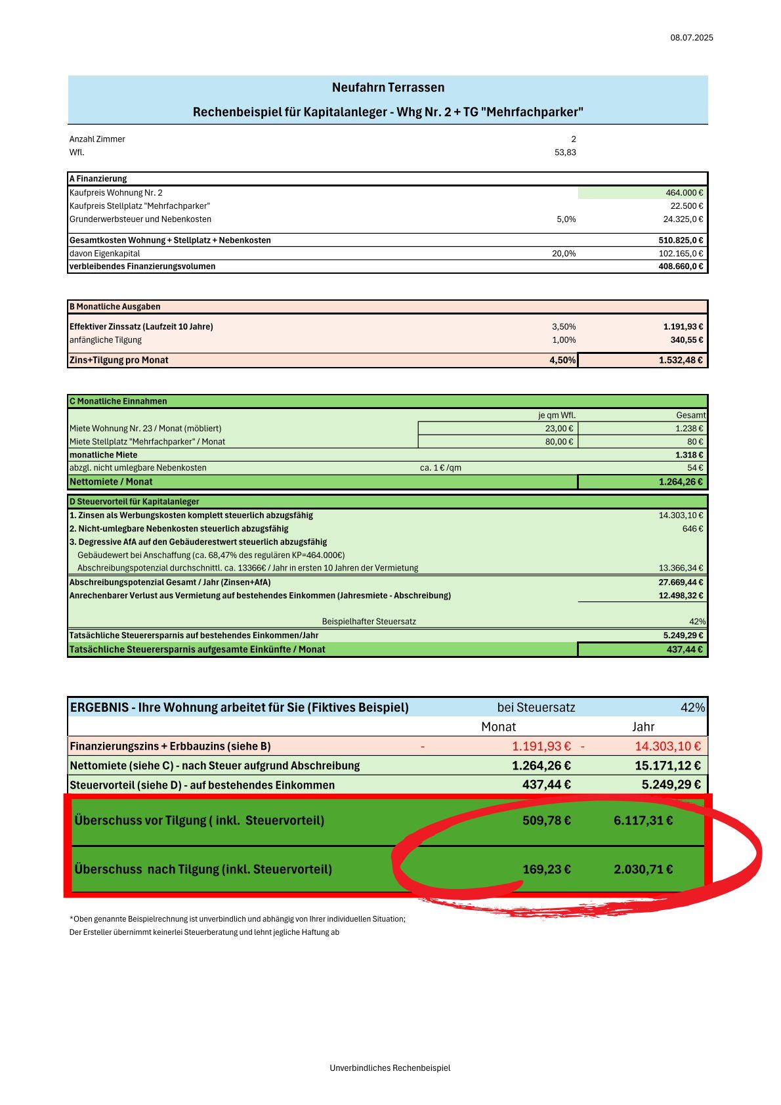Select the per-sqm rent 23,00 €
Screen dimensions: 781x1105
559,428
